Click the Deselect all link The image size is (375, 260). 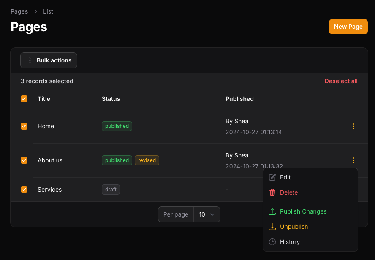pyautogui.click(x=341, y=81)
